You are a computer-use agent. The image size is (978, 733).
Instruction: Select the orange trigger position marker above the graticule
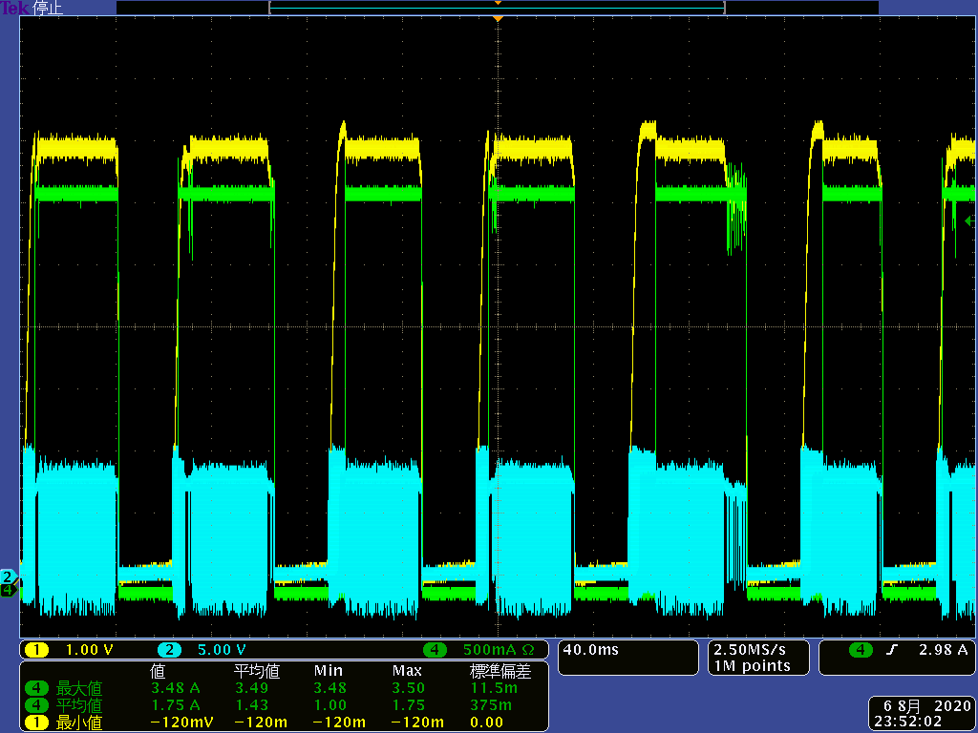pos(497,19)
